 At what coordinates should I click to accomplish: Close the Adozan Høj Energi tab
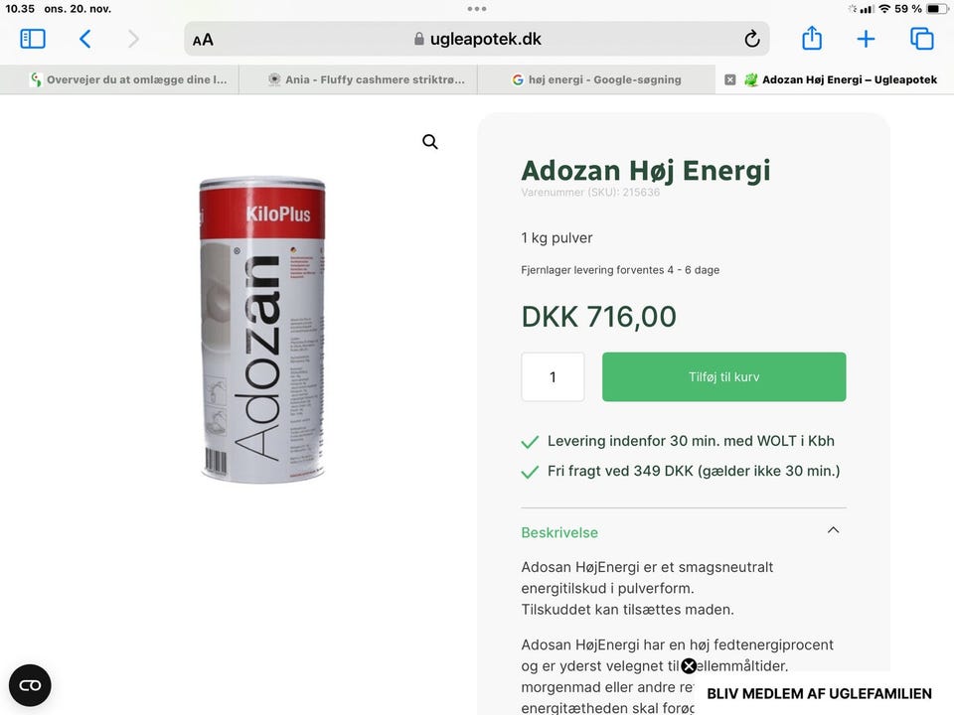pos(730,79)
